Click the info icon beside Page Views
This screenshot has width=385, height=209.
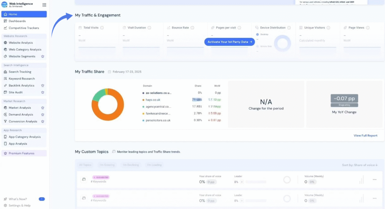[367, 28]
